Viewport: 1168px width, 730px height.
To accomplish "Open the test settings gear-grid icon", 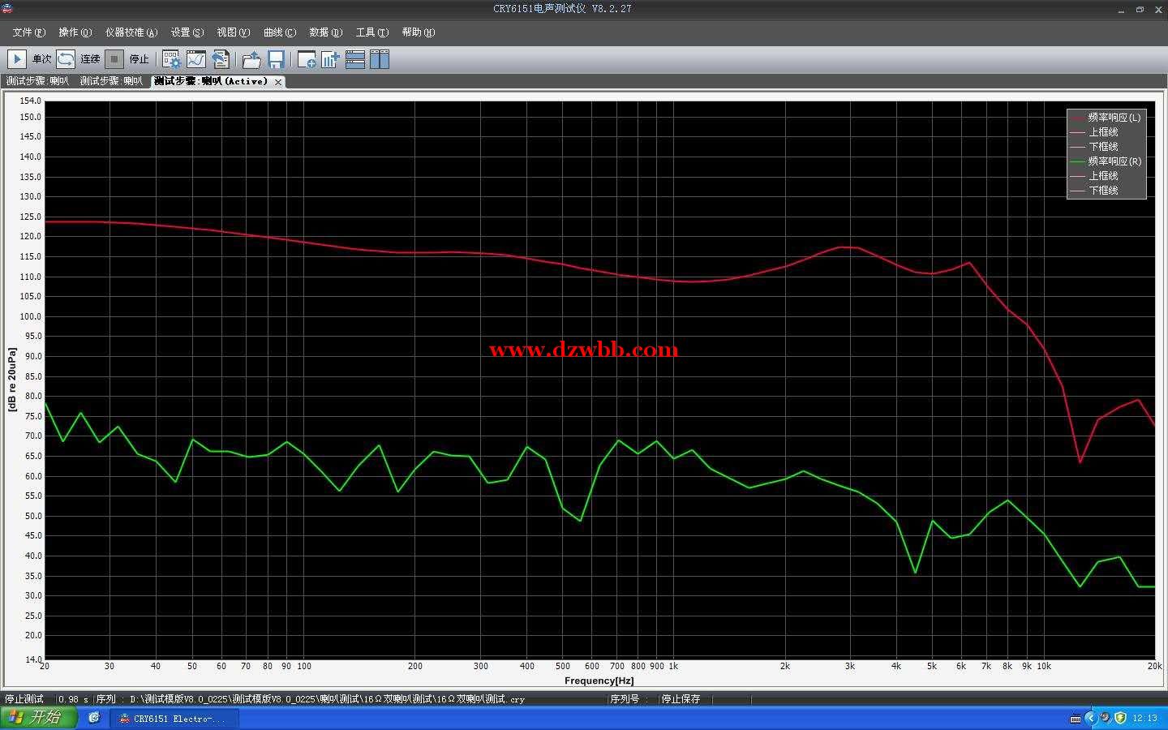I will tap(171, 59).
